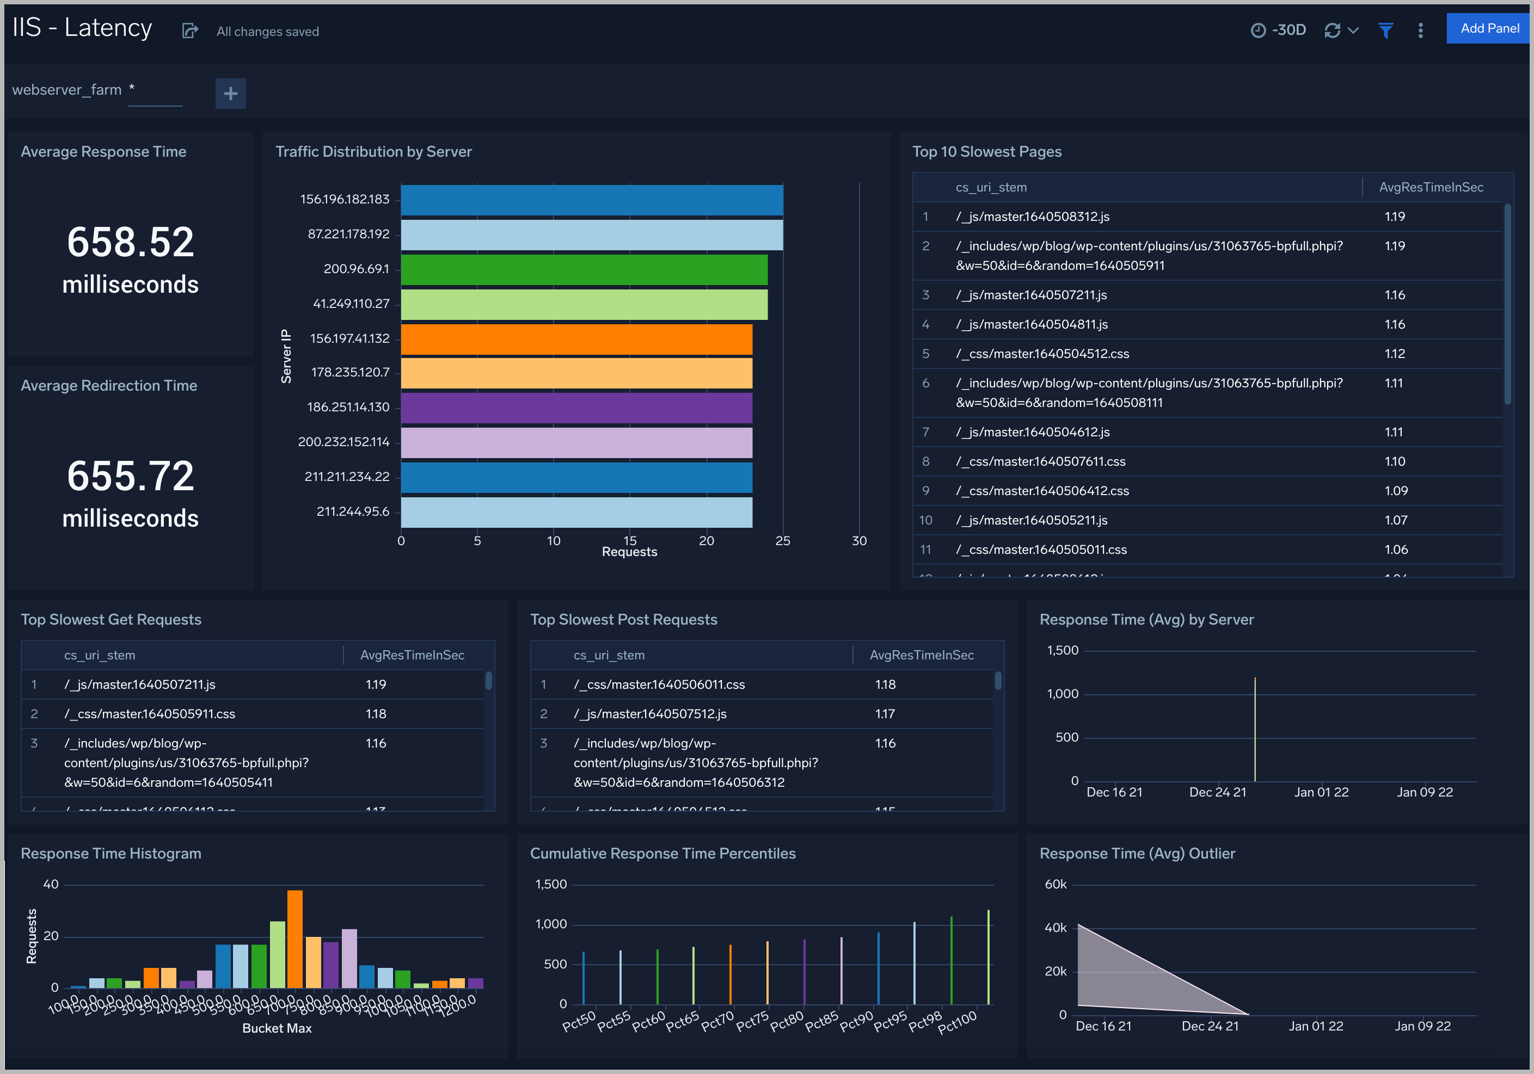Click the Add Panel button
The height and width of the screenshot is (1074, 1534).
tap(1489, 29)
